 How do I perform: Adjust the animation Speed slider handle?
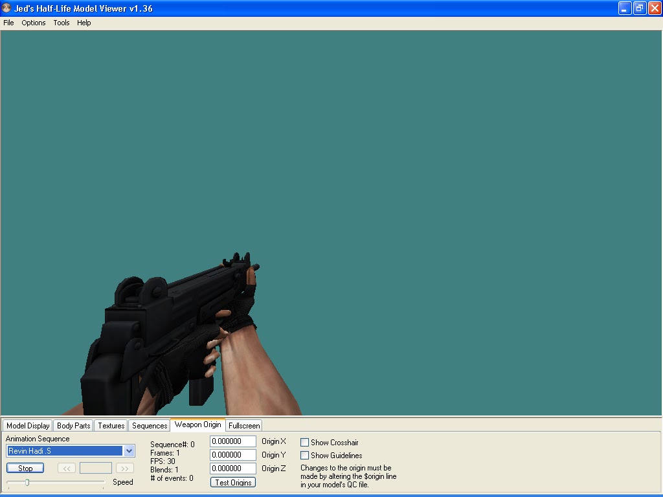(x=27, y=482)
